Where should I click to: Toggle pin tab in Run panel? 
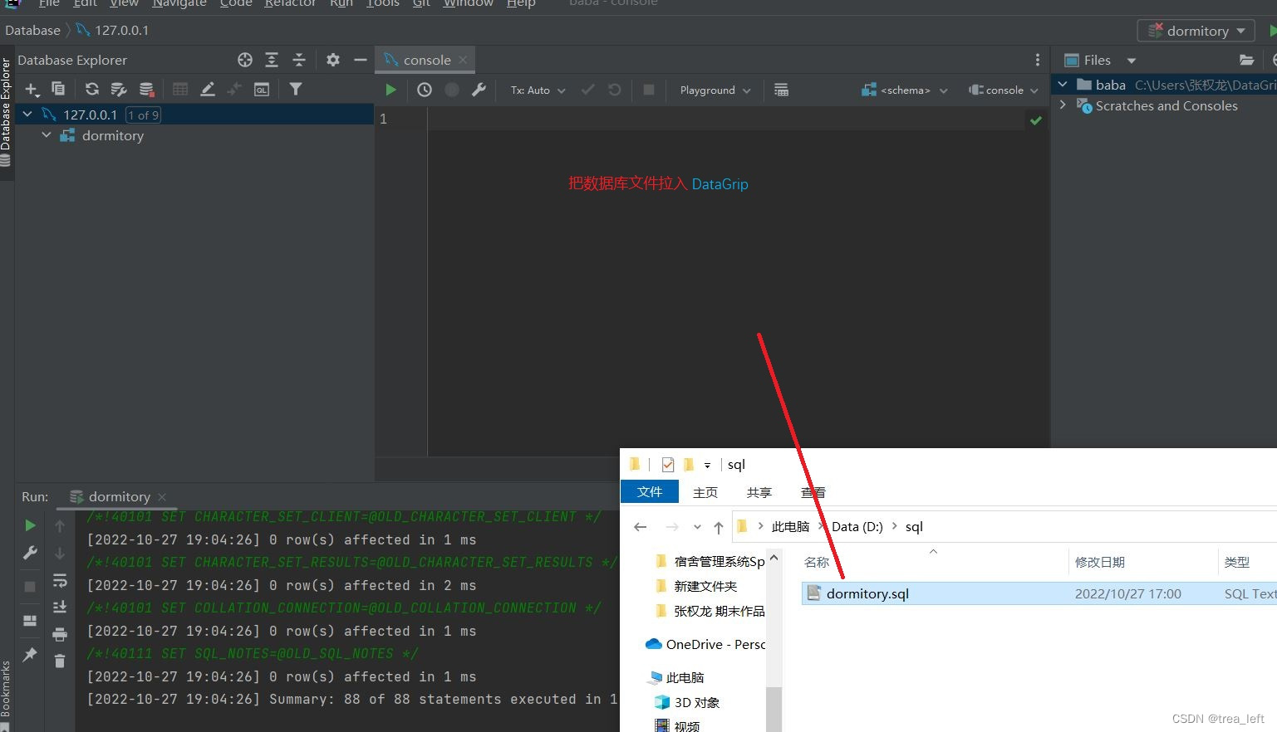coord(30,655)
